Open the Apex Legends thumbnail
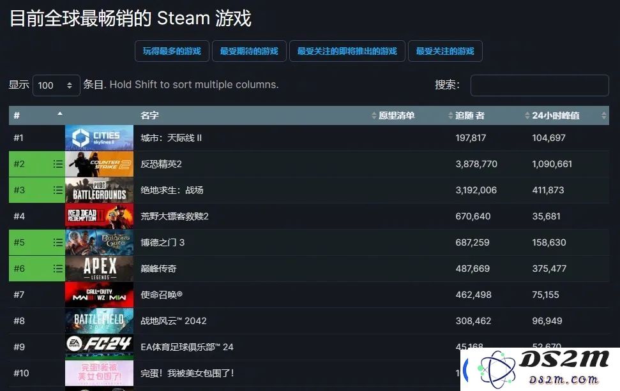The image size is (620, 391). coord(99,269)
